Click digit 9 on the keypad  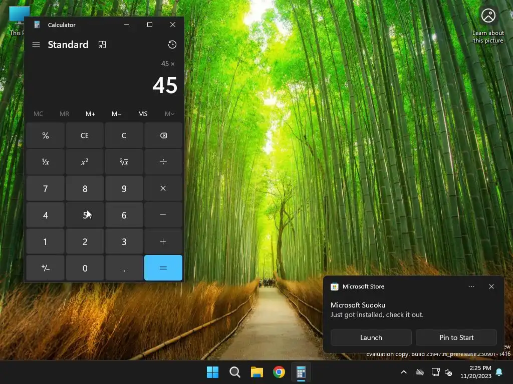pos(124,188)
